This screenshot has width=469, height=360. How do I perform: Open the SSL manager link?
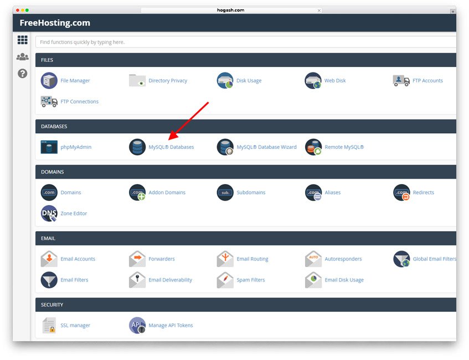pos(75,325)
